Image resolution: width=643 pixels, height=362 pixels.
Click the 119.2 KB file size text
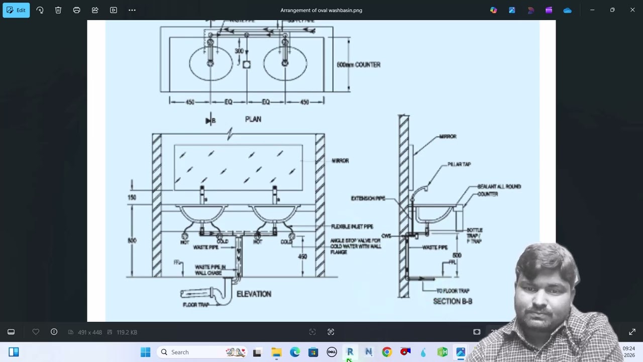click(x=127, y=332)
